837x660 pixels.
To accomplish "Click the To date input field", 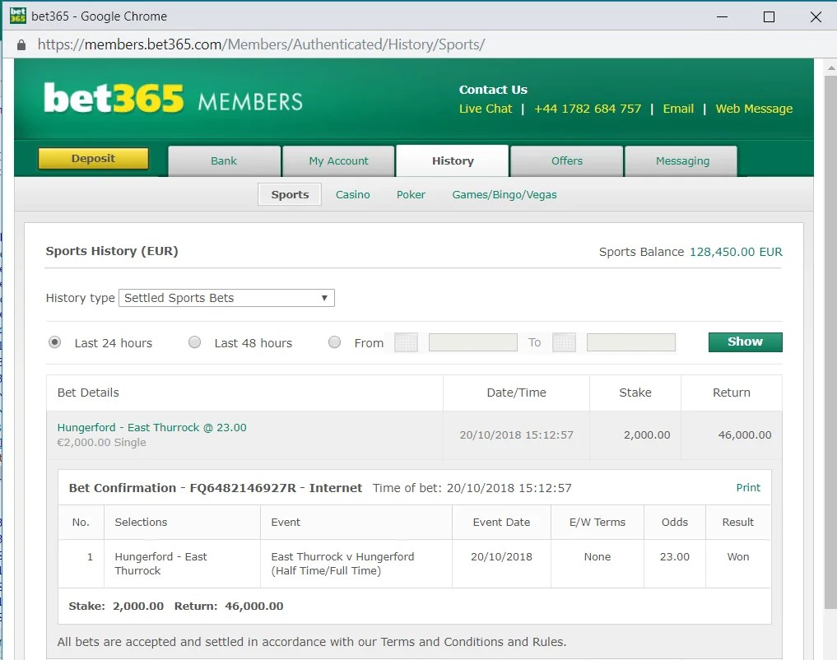I will (631, 342).
